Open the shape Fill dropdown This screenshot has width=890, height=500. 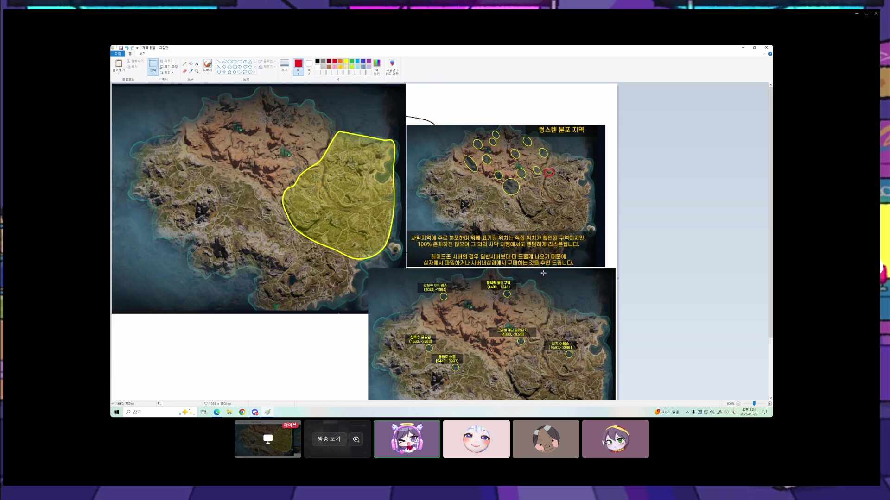[267, 67]
